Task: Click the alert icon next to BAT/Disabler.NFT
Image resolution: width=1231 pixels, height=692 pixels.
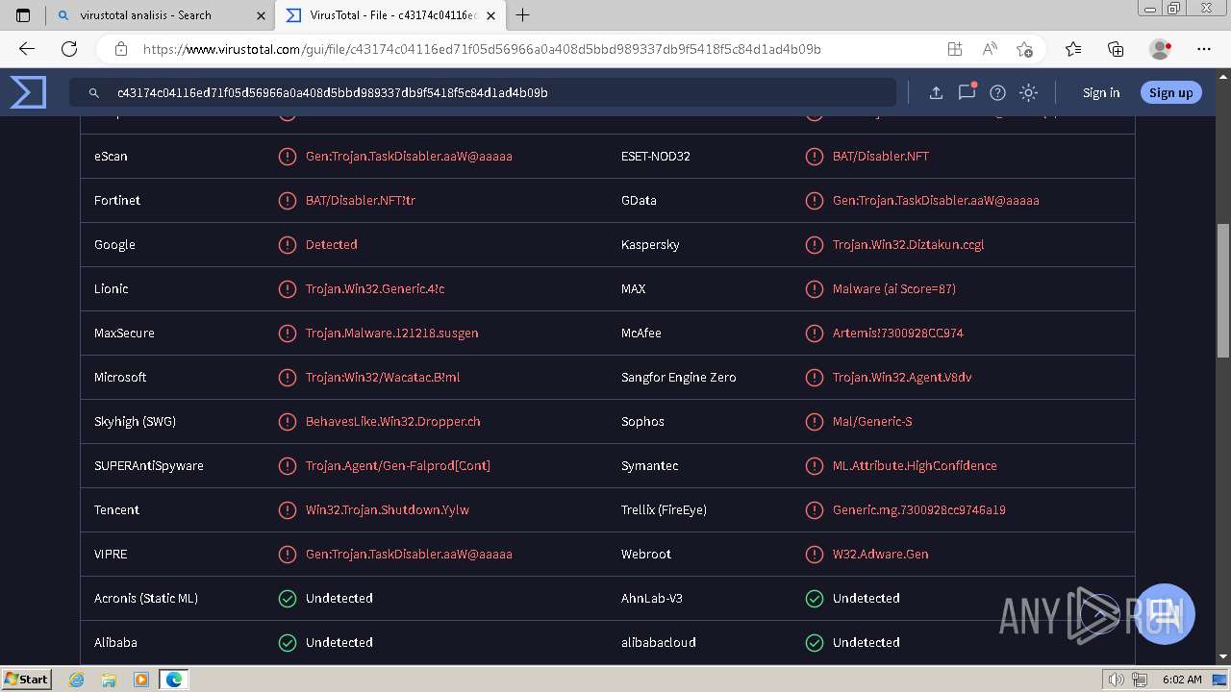Action: 815,156
